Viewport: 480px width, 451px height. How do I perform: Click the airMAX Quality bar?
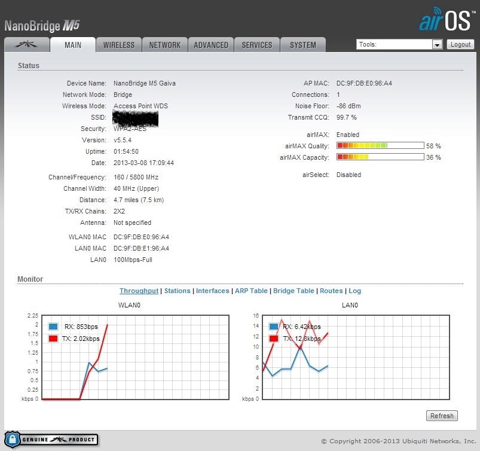[x=380, y=145]
